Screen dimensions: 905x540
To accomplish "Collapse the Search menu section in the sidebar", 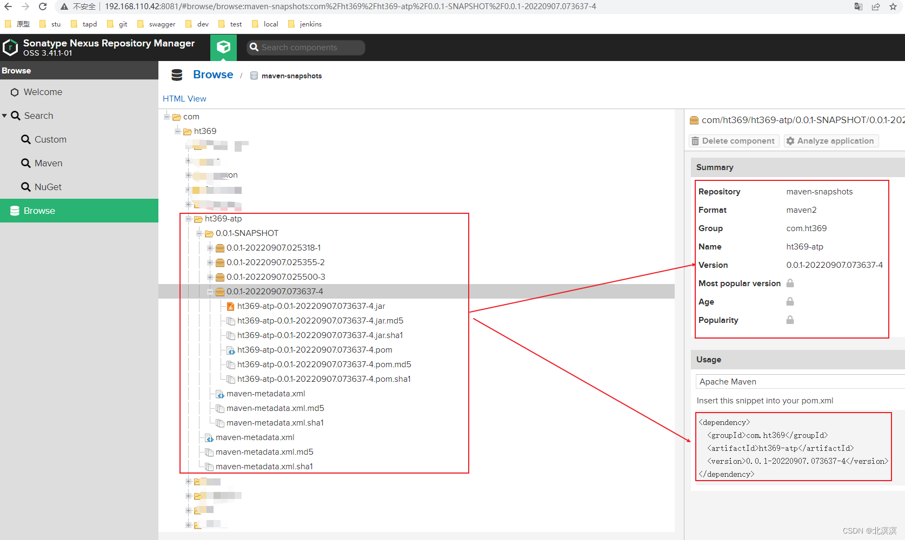I will (4, 116).
